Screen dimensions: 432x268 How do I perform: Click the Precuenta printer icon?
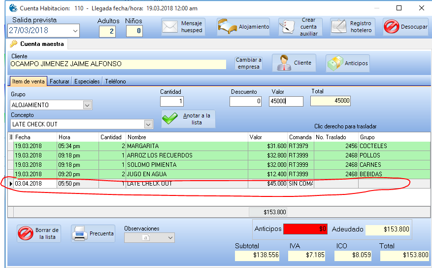[x=80, y=233]
